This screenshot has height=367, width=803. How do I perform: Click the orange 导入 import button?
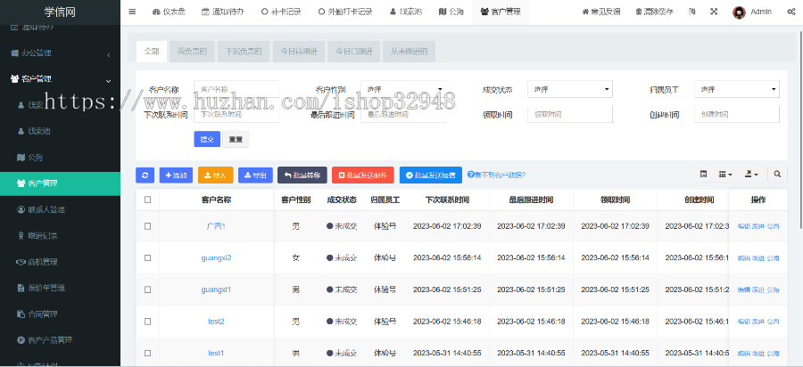(x=216, y=175)
